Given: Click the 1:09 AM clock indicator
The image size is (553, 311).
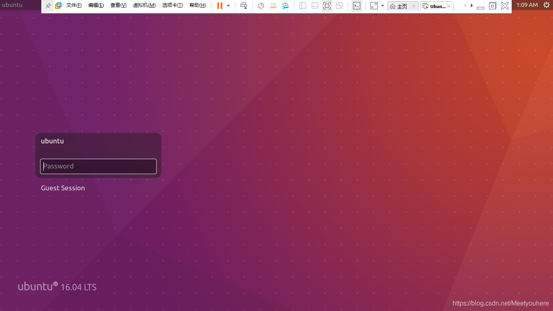Looking at the screenshot, I should pos(527,5).
